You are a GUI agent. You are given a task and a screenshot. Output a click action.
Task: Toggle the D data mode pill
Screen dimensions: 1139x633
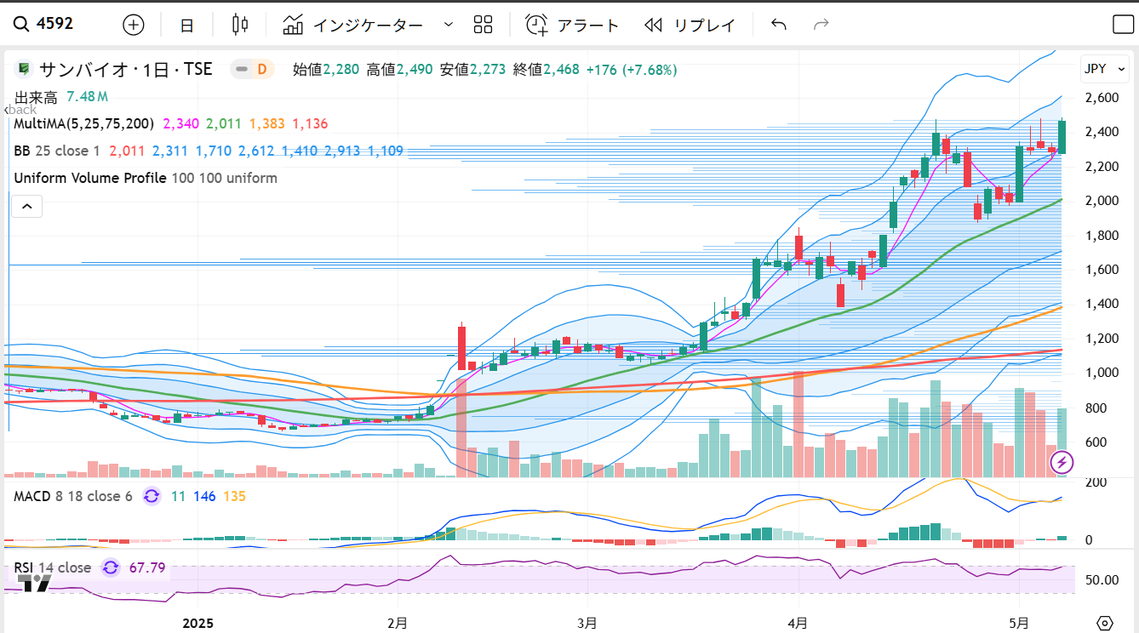252,69
